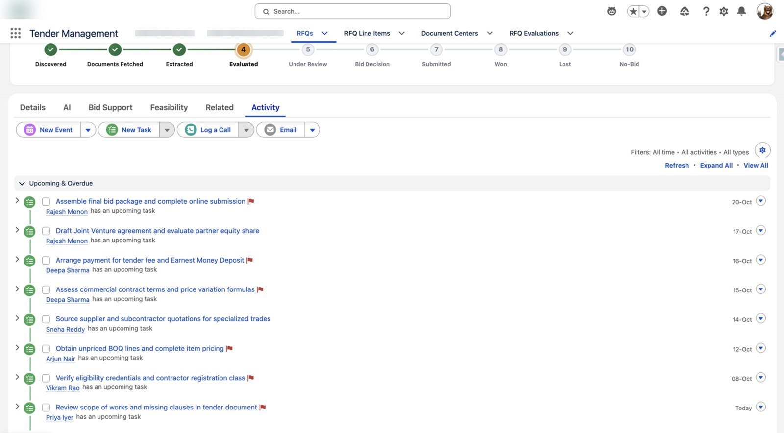
Task: Tick the Obtain unpriced BOQ lines checkbox
Action: [x=46, y=349]
